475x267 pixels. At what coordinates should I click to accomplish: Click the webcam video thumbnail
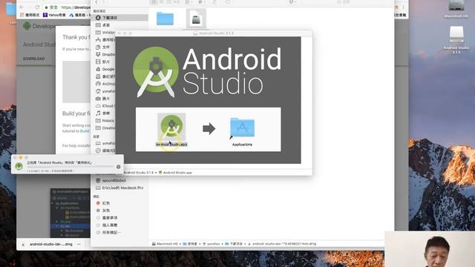point(430,249)
